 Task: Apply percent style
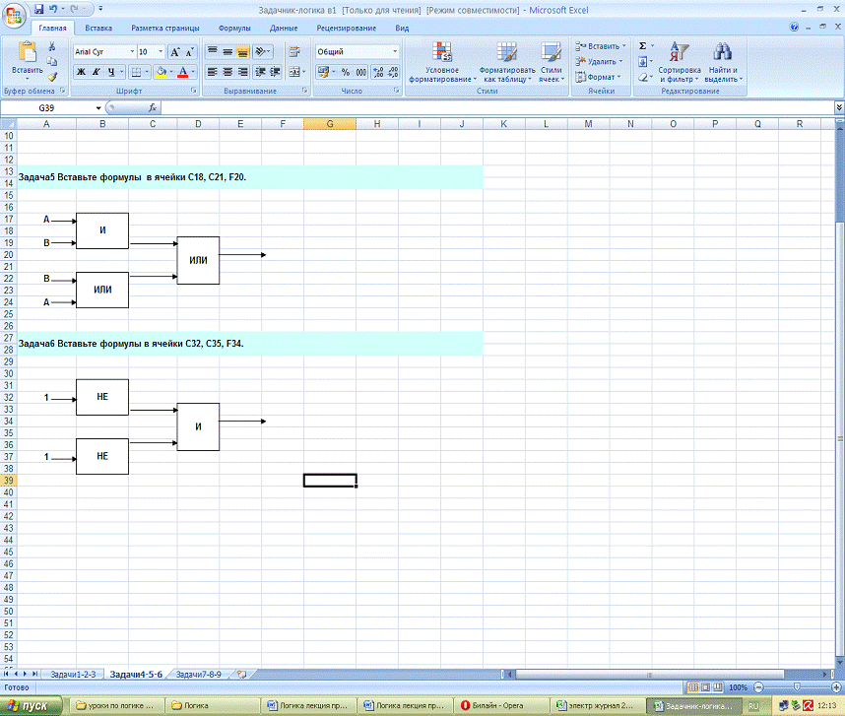click(x=346, y=72)
